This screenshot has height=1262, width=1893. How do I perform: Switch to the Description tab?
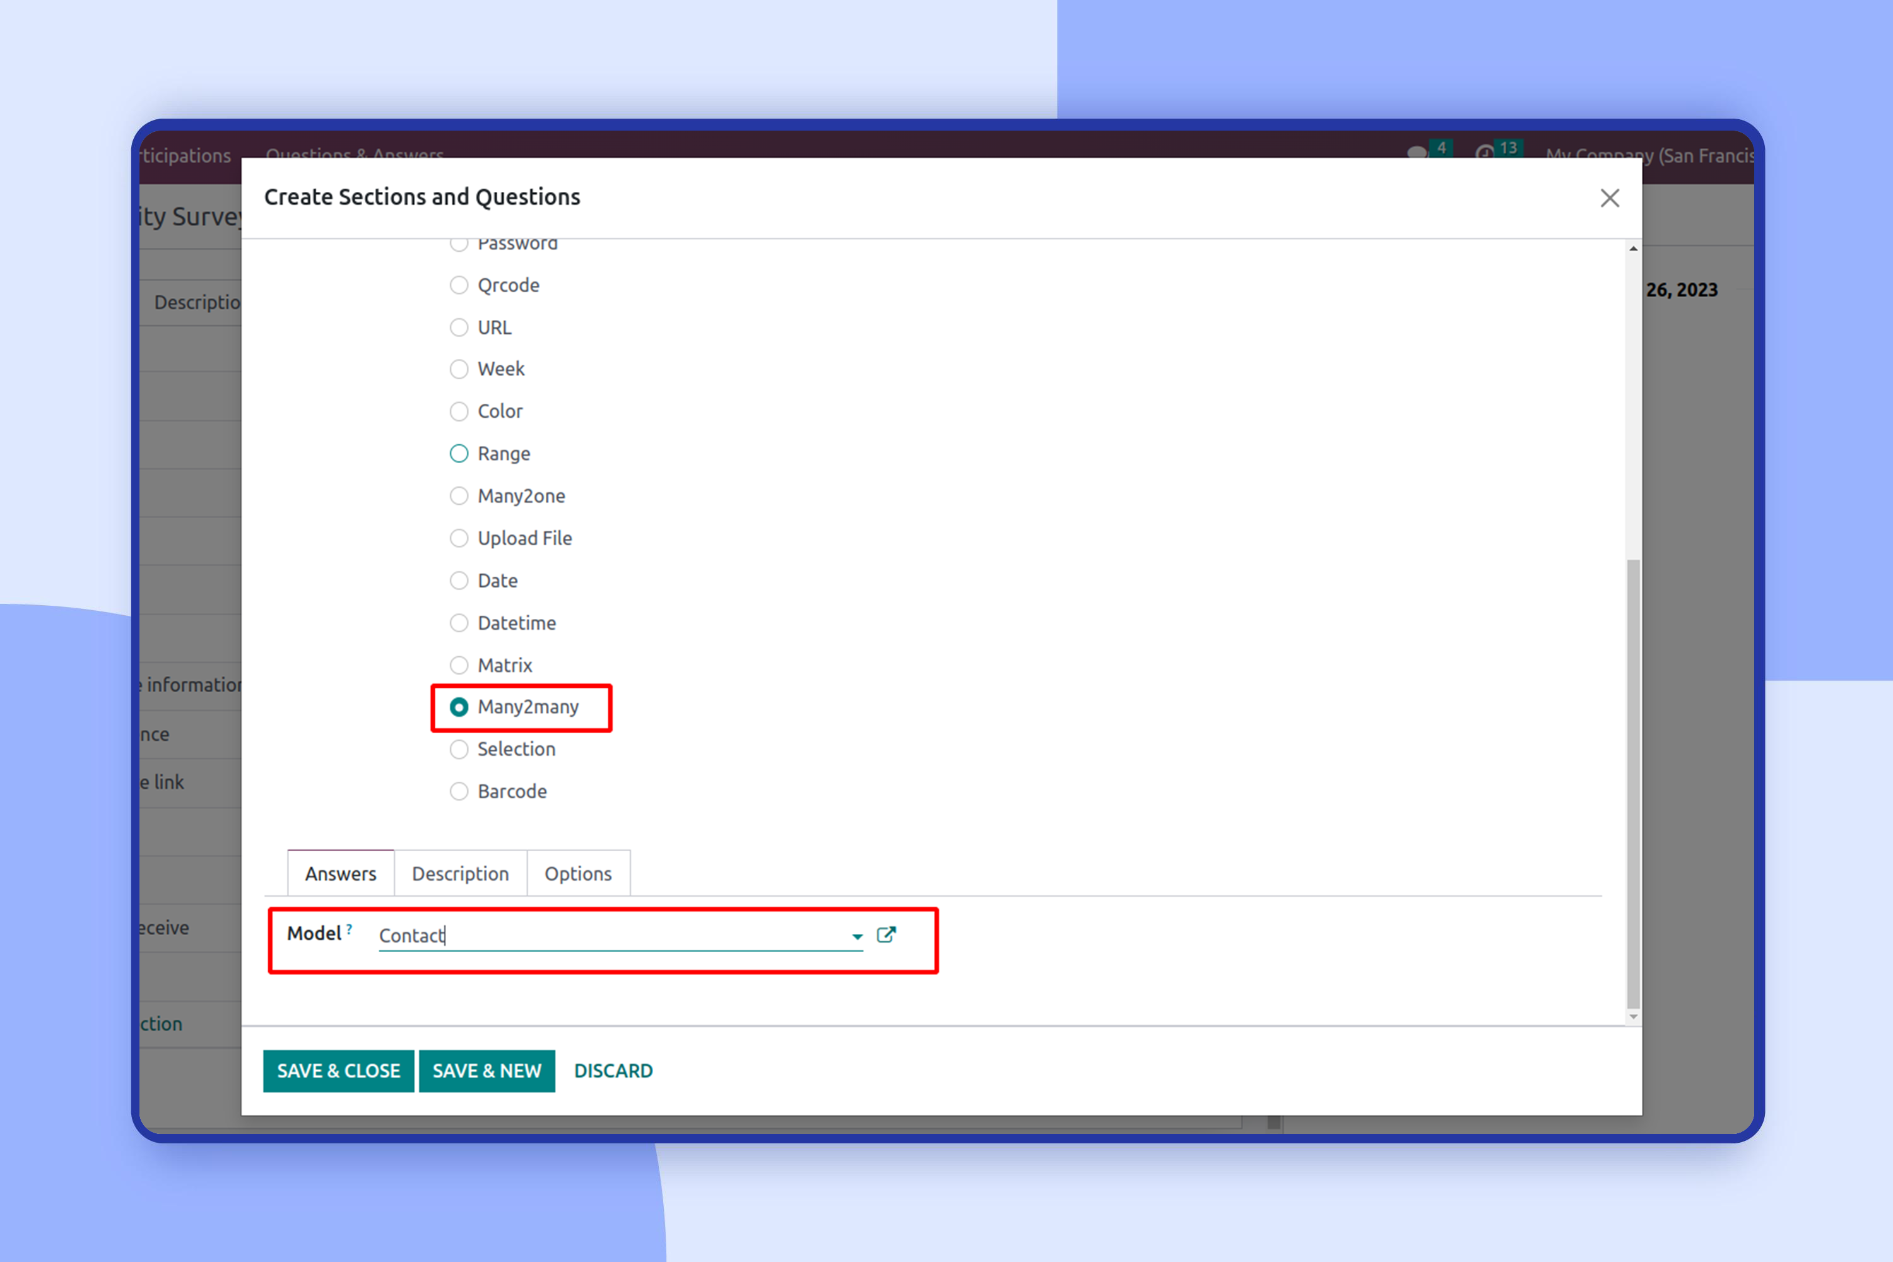click(x=461, y=873)
